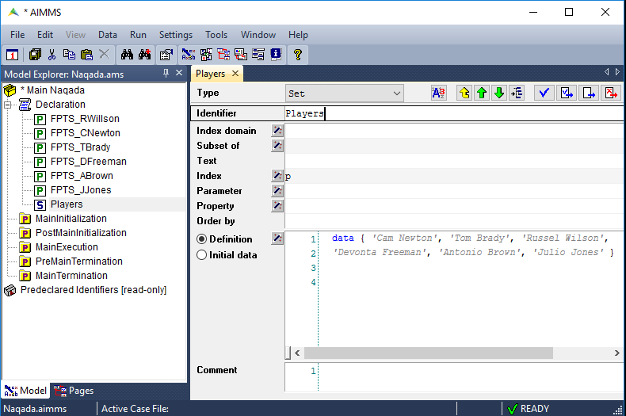Viewport: 626px width, 416px height.
Task: Select the MainExecution procedure
Action: click(67, 247)
